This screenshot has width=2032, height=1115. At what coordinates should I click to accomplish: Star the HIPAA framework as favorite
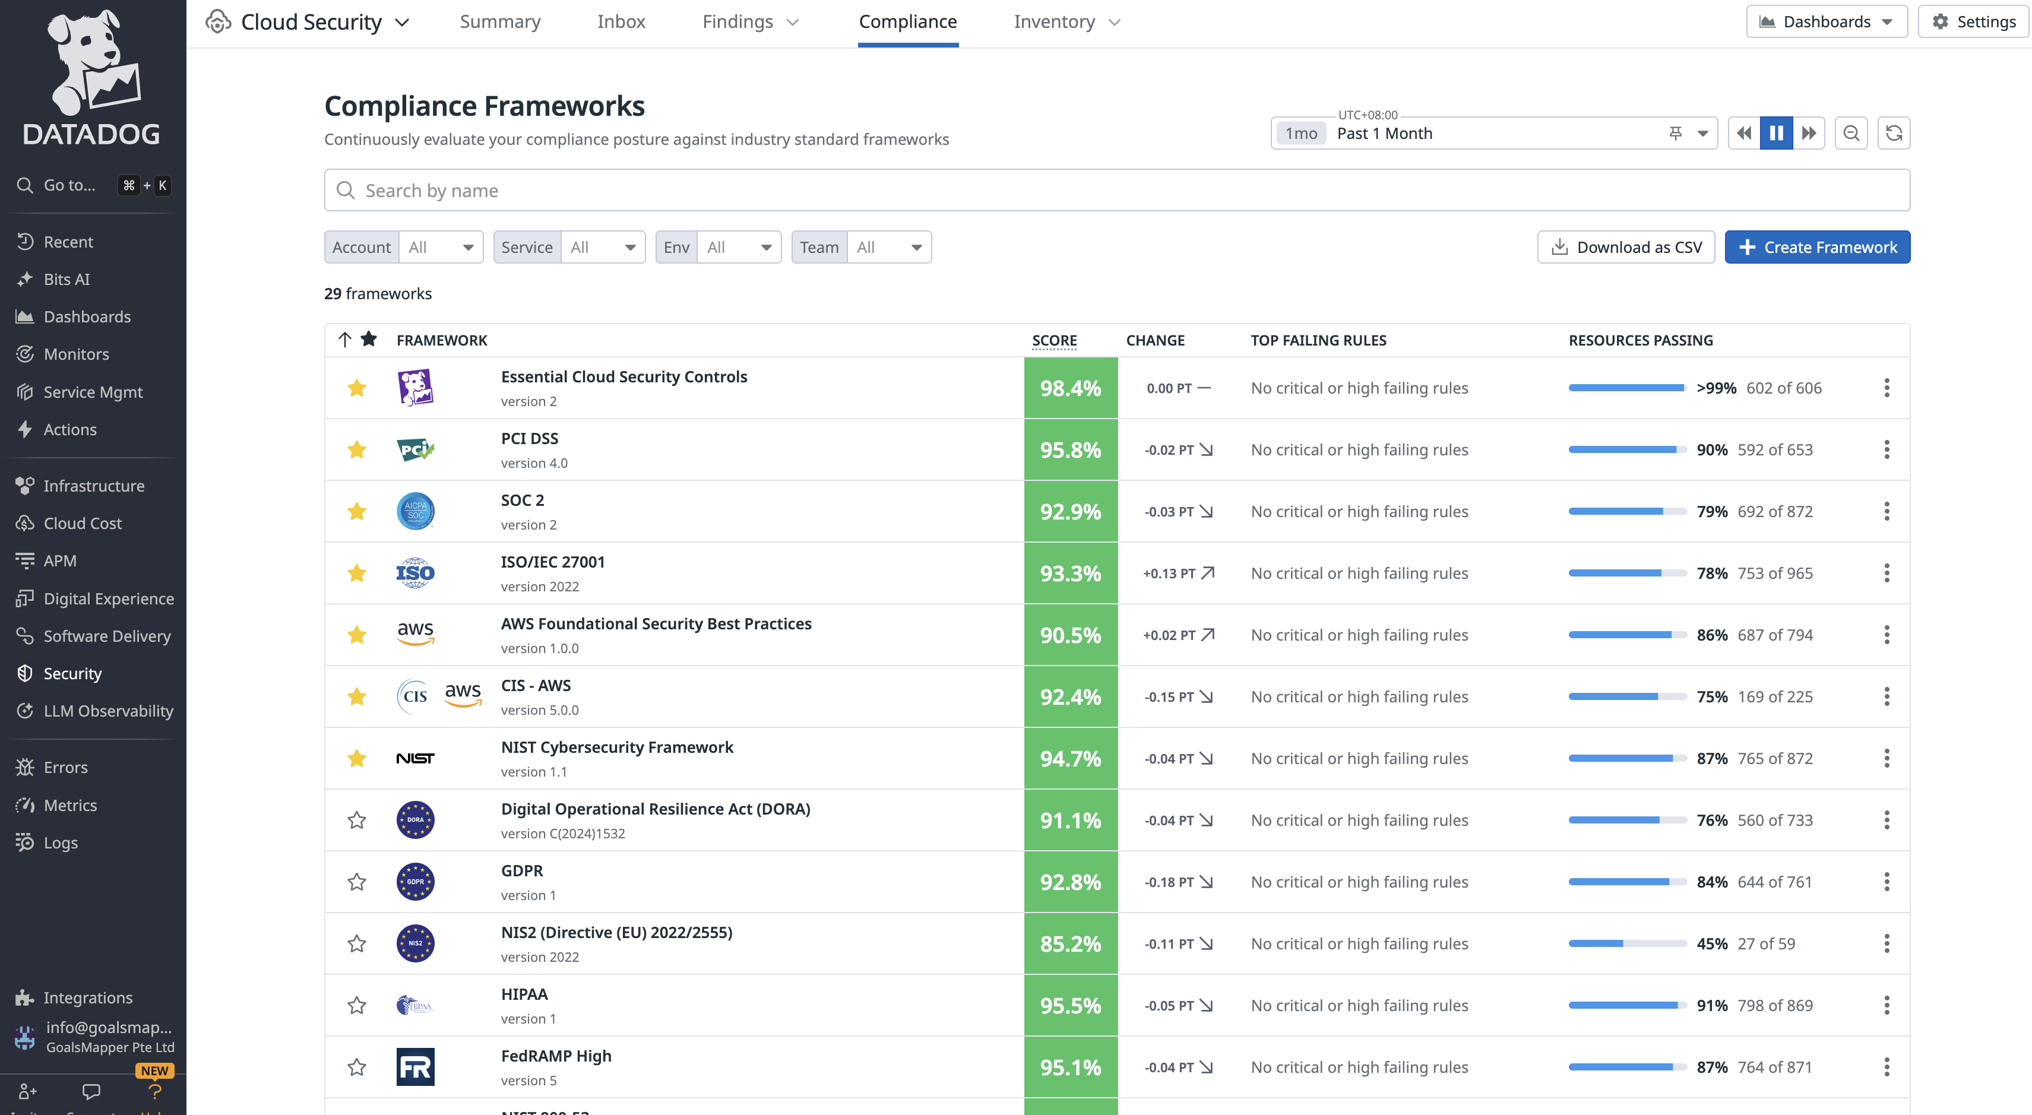[x=356, y=1005]
